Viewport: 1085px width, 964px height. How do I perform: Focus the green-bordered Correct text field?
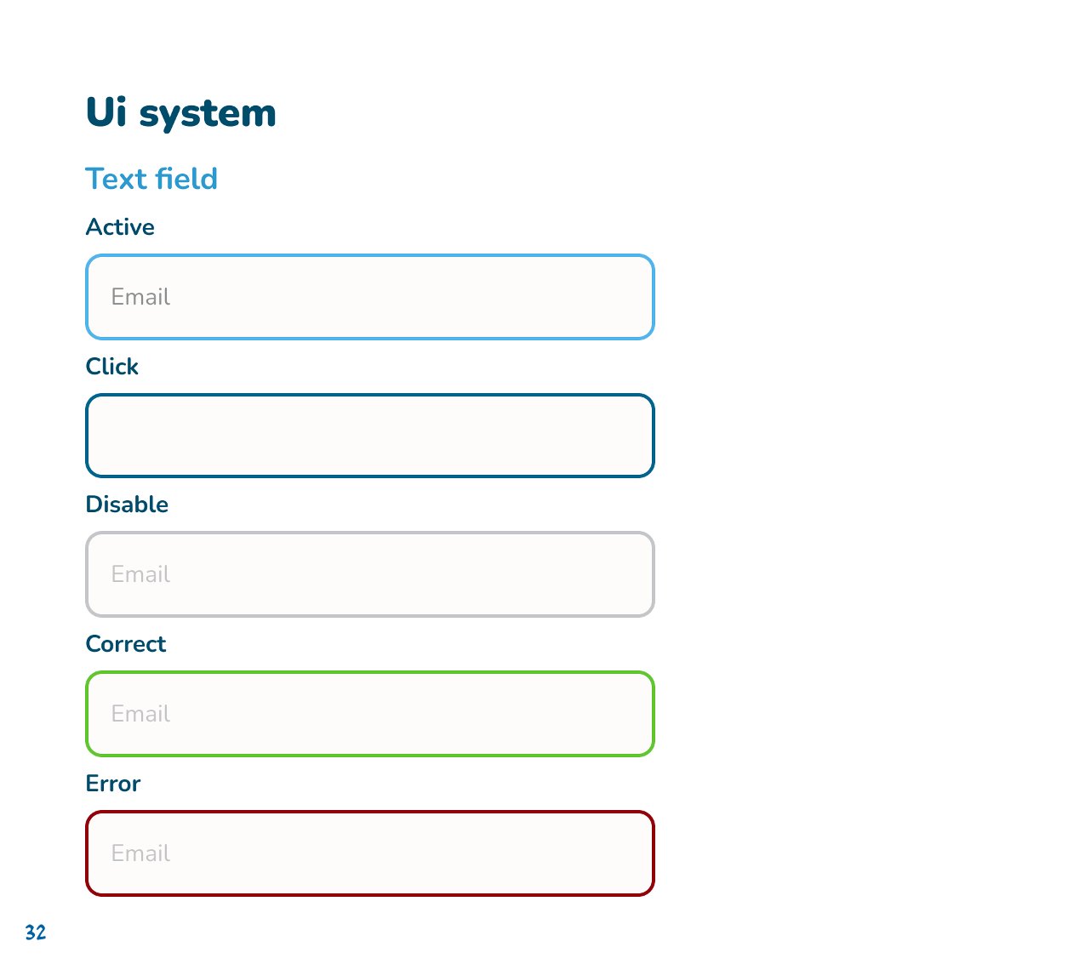(x=370, y=714)
